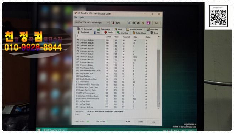Select the Health tab
Screen dimensions: 234x133
(108, 32)
